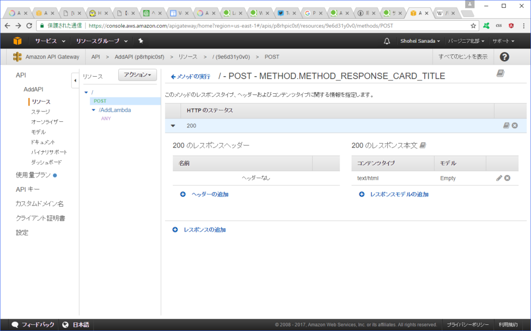Open the Shohei Sanada account dropdown
This screenshot has width=531, height=331.
[x=420, y=41]
